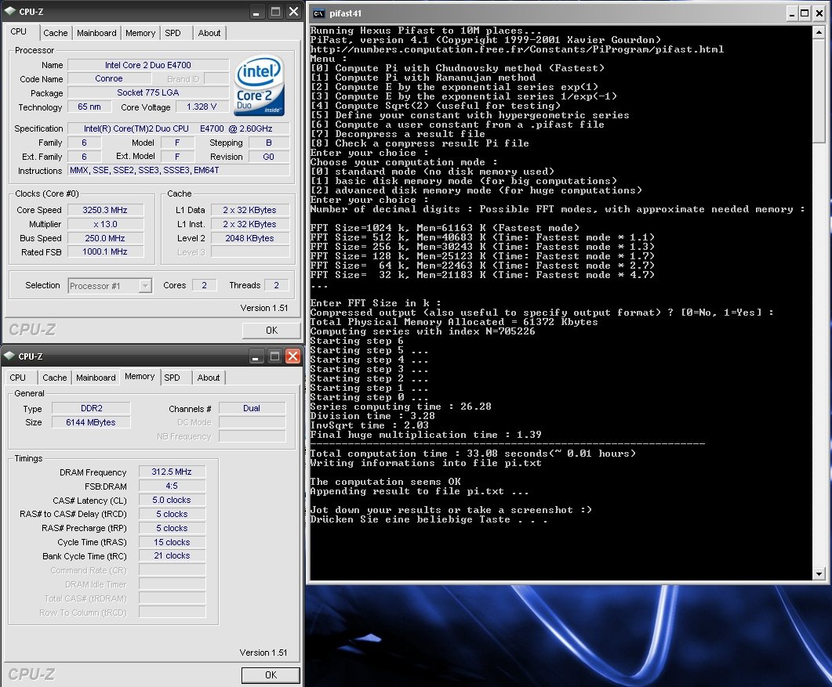Click the Channels # value Dual
The width and height of the screenshot is (832, 687).
[x=252, y=408]
